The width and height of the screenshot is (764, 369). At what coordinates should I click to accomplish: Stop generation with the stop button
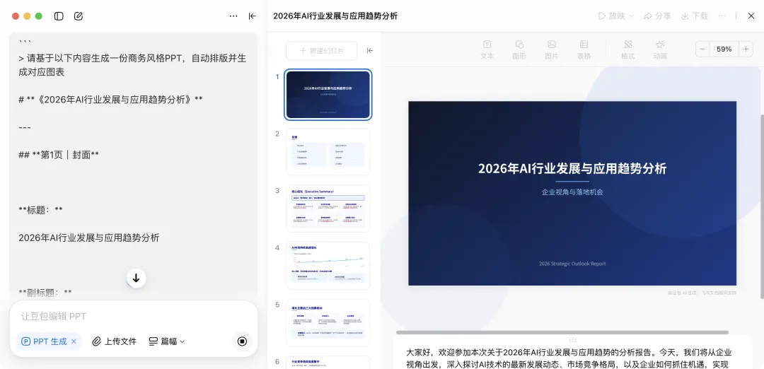coord(242,341)
